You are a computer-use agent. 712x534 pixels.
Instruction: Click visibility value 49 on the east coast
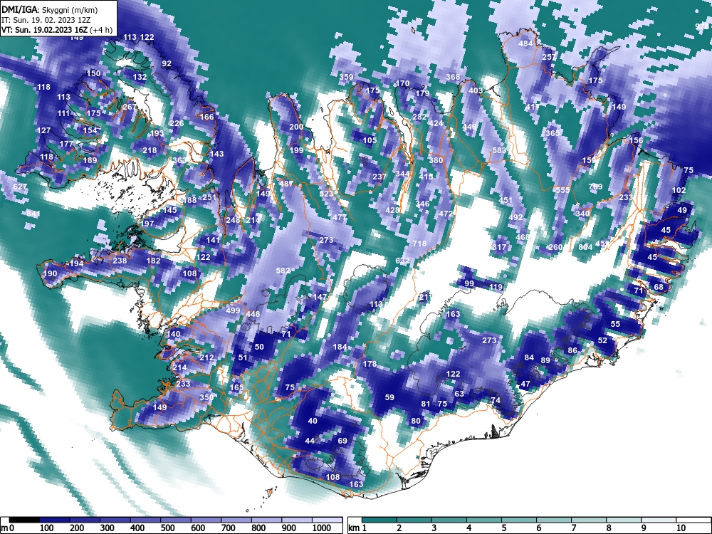pos(683,210)
